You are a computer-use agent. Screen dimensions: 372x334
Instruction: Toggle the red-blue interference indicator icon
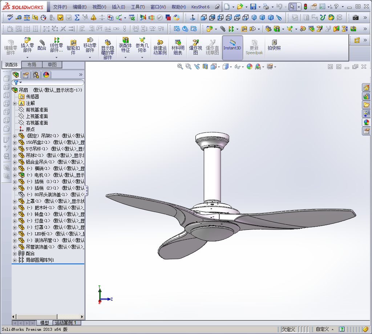pyautogui.click(x=168, y=17)
